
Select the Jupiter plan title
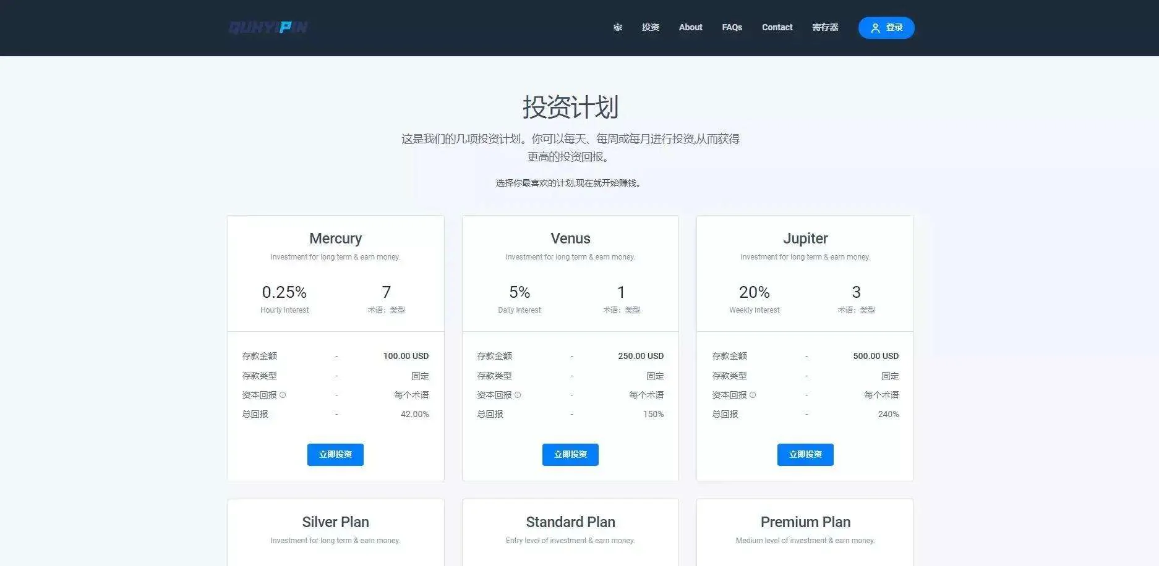805,239
